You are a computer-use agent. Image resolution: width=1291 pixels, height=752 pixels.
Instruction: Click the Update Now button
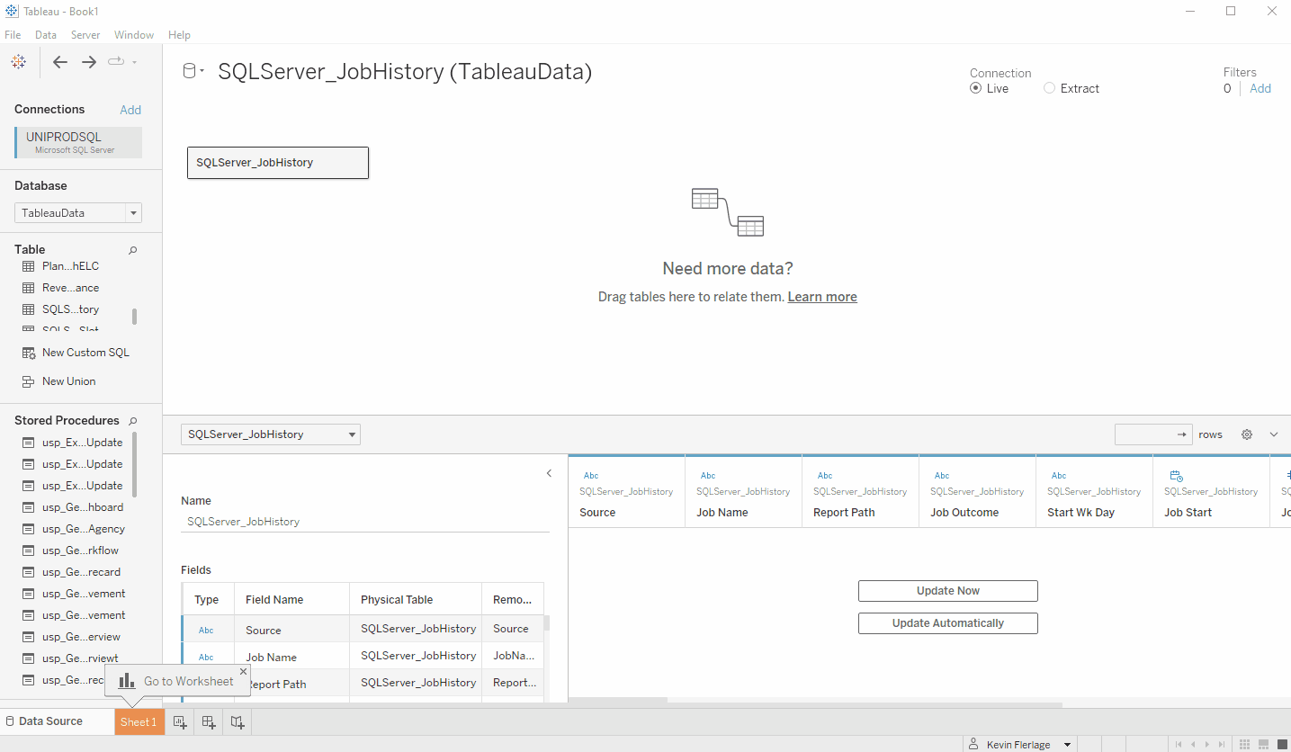pos(948,591)
